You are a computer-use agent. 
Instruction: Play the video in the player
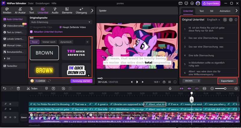(137, 82)
